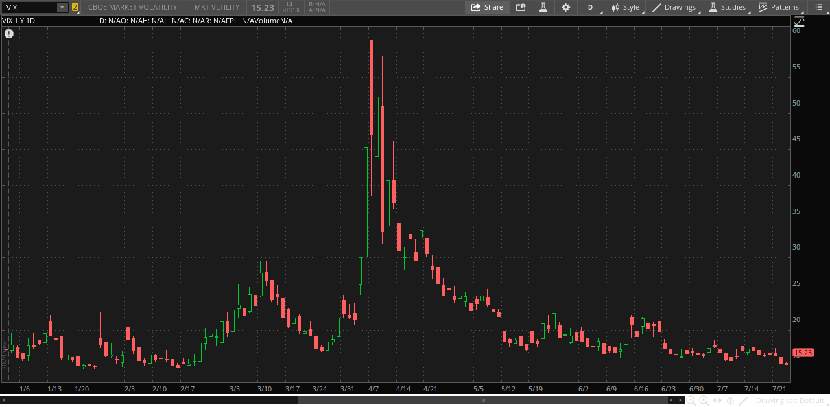Open chart settings gear icon
The image size is (830, 407).
tap(566, 7)
